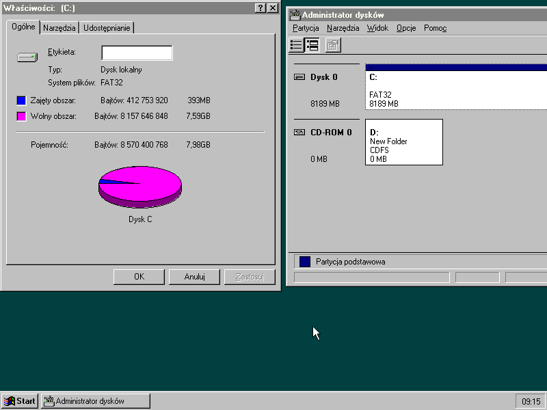Switch to the Udostępnianie tab
The image size is (547, 410).
[x=107, y=28]
